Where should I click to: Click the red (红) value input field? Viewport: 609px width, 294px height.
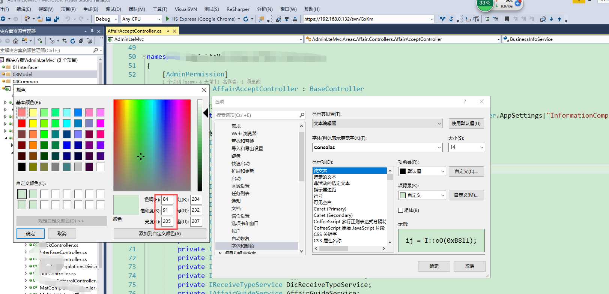(196, 200)
